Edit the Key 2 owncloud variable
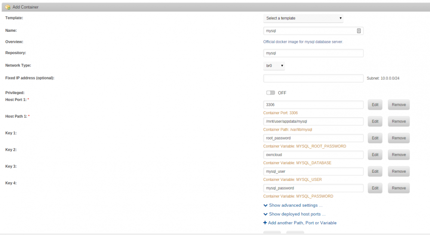430x235 pixels. click(375, 155)
